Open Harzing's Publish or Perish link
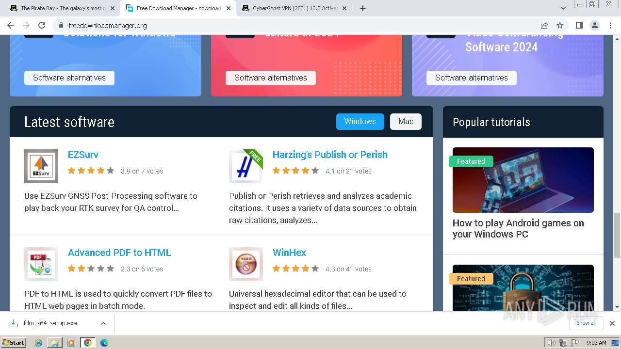 [x=330, y=155]
